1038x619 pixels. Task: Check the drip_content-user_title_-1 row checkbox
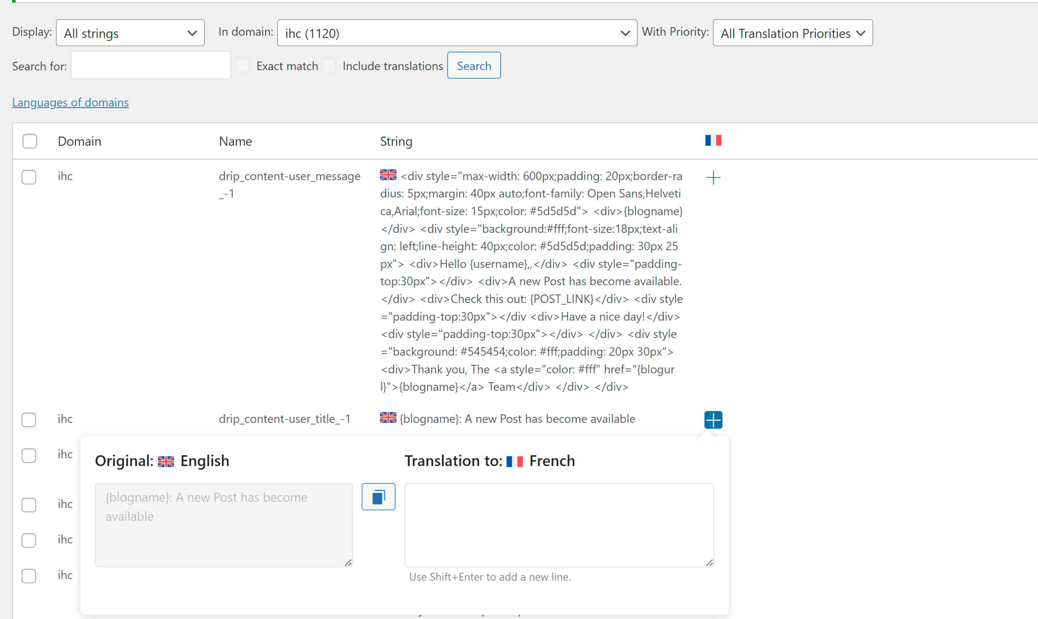tap(29, 420)
